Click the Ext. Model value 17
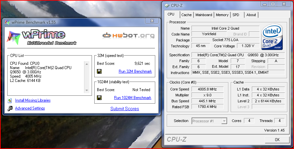The height and width of the screenshot is (149, 294). coord(238,67)
